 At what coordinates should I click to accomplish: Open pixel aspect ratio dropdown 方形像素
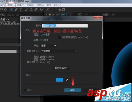(x=59, y=51)
